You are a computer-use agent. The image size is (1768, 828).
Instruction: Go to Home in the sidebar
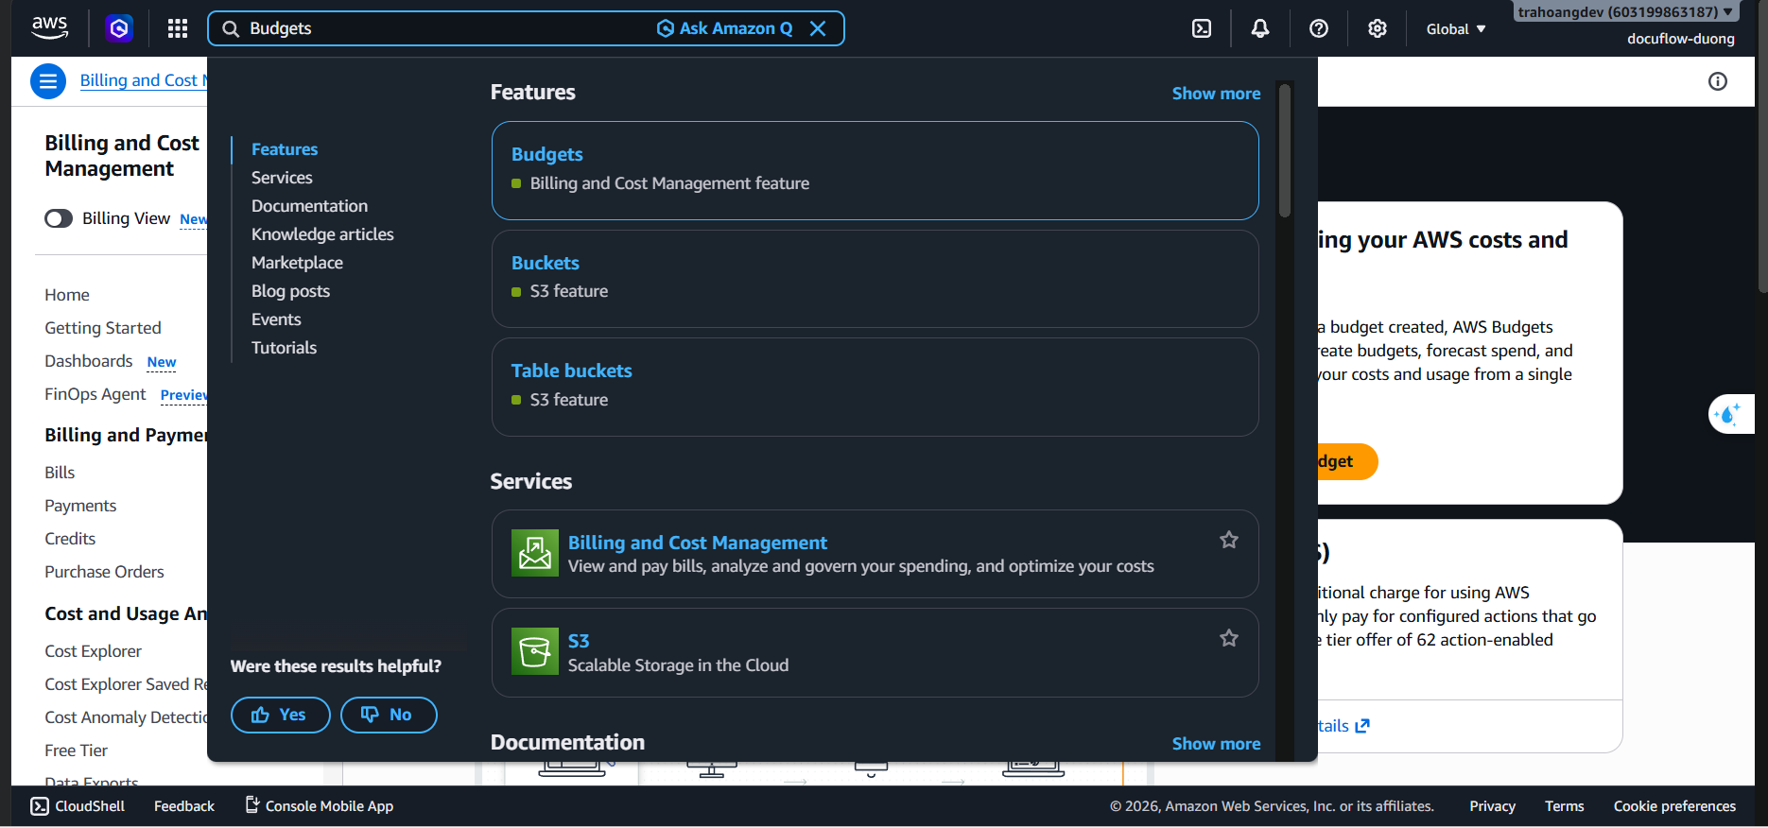[67, 295]
